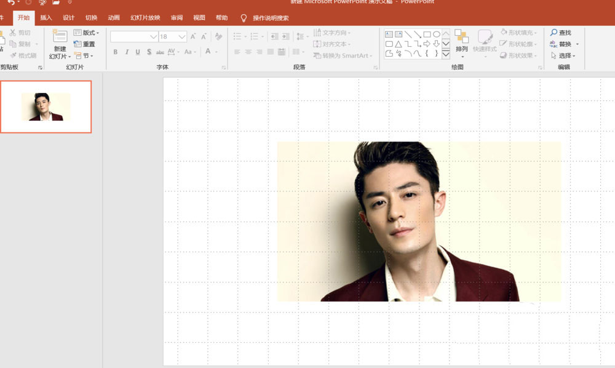The height and width of the screenshot is (368, 615).
Task: Click Shape Outline (形状轮廓) button
Action: pyautogui.click(x=518, y=44)
